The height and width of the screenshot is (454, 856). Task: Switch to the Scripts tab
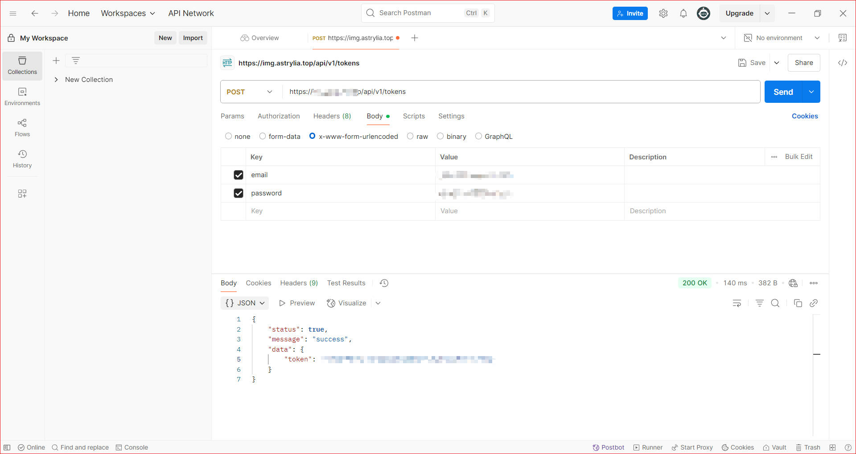(414, 116)
